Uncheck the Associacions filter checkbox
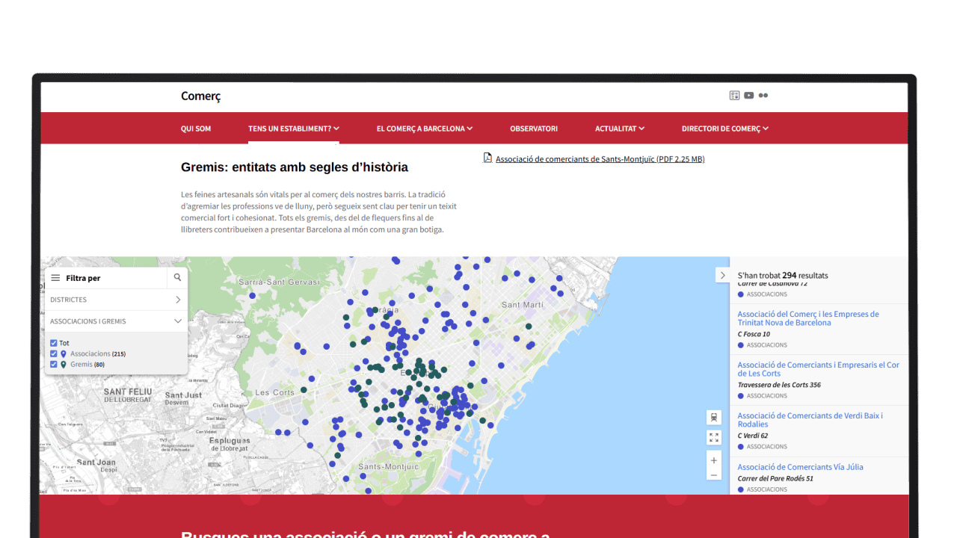Viewport: 957px width, 538px height. (x=54, y=354)
